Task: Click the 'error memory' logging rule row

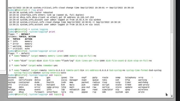Action: pos(20,44)
